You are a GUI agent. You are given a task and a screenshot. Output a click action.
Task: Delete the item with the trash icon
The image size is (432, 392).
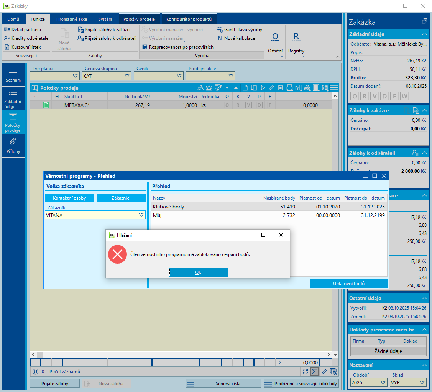coord(280,88)
